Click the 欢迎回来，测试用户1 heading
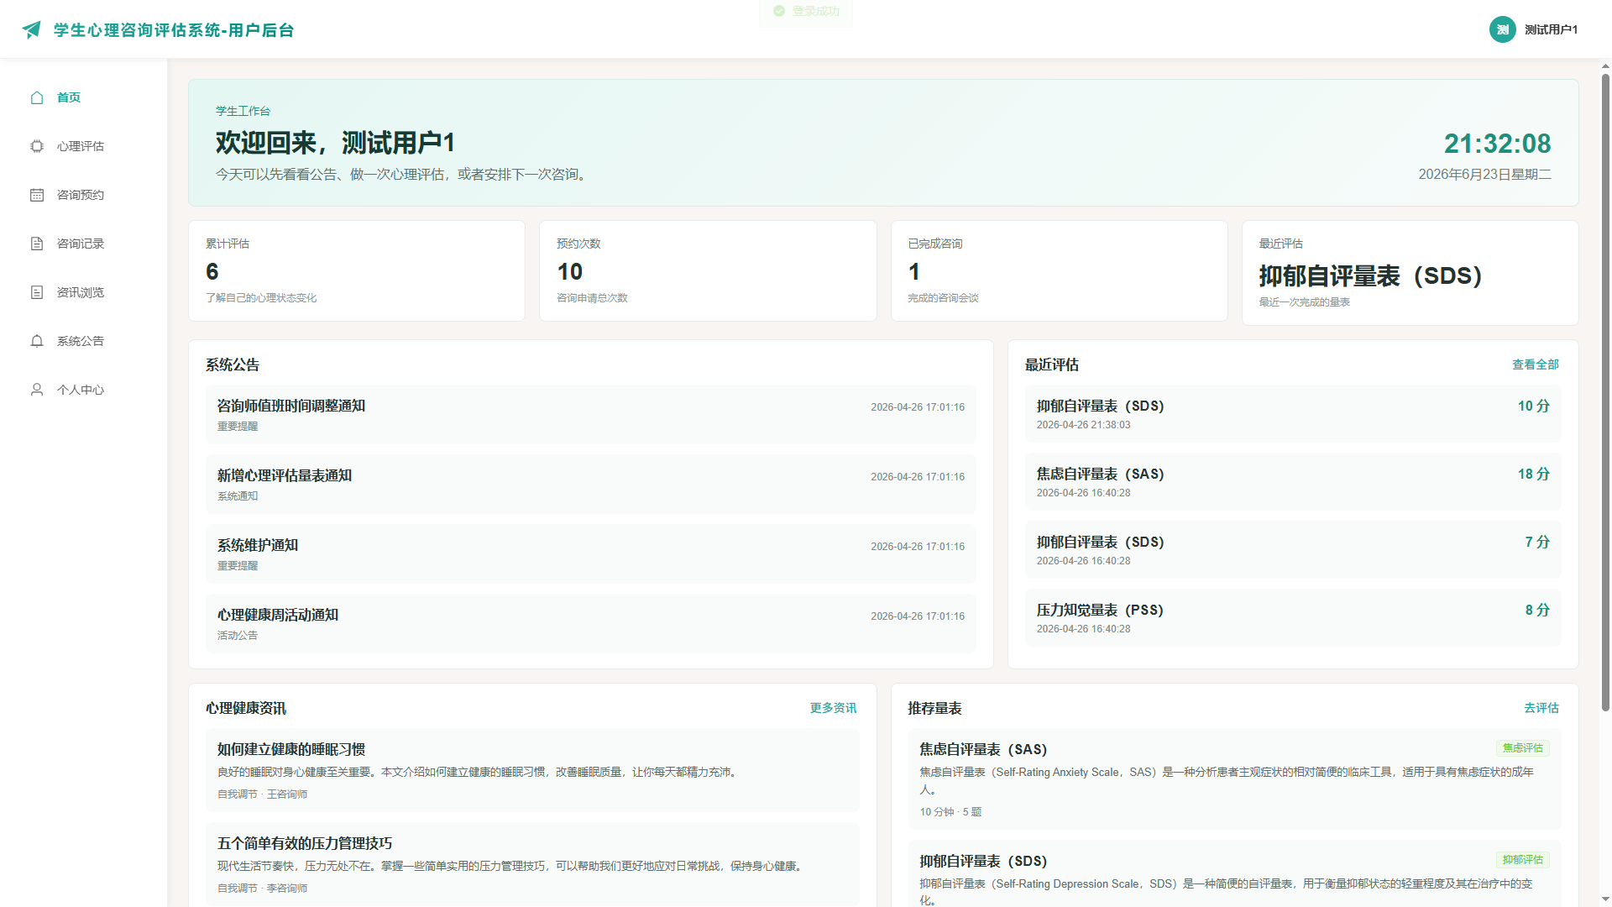 coord(335,143)
